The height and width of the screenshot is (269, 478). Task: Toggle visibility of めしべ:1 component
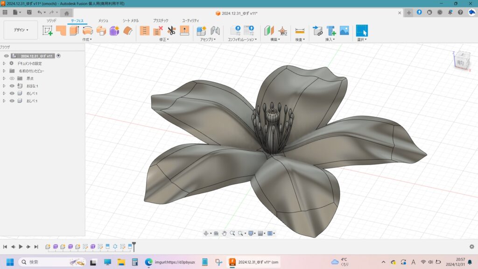click(x=12, y=93)
